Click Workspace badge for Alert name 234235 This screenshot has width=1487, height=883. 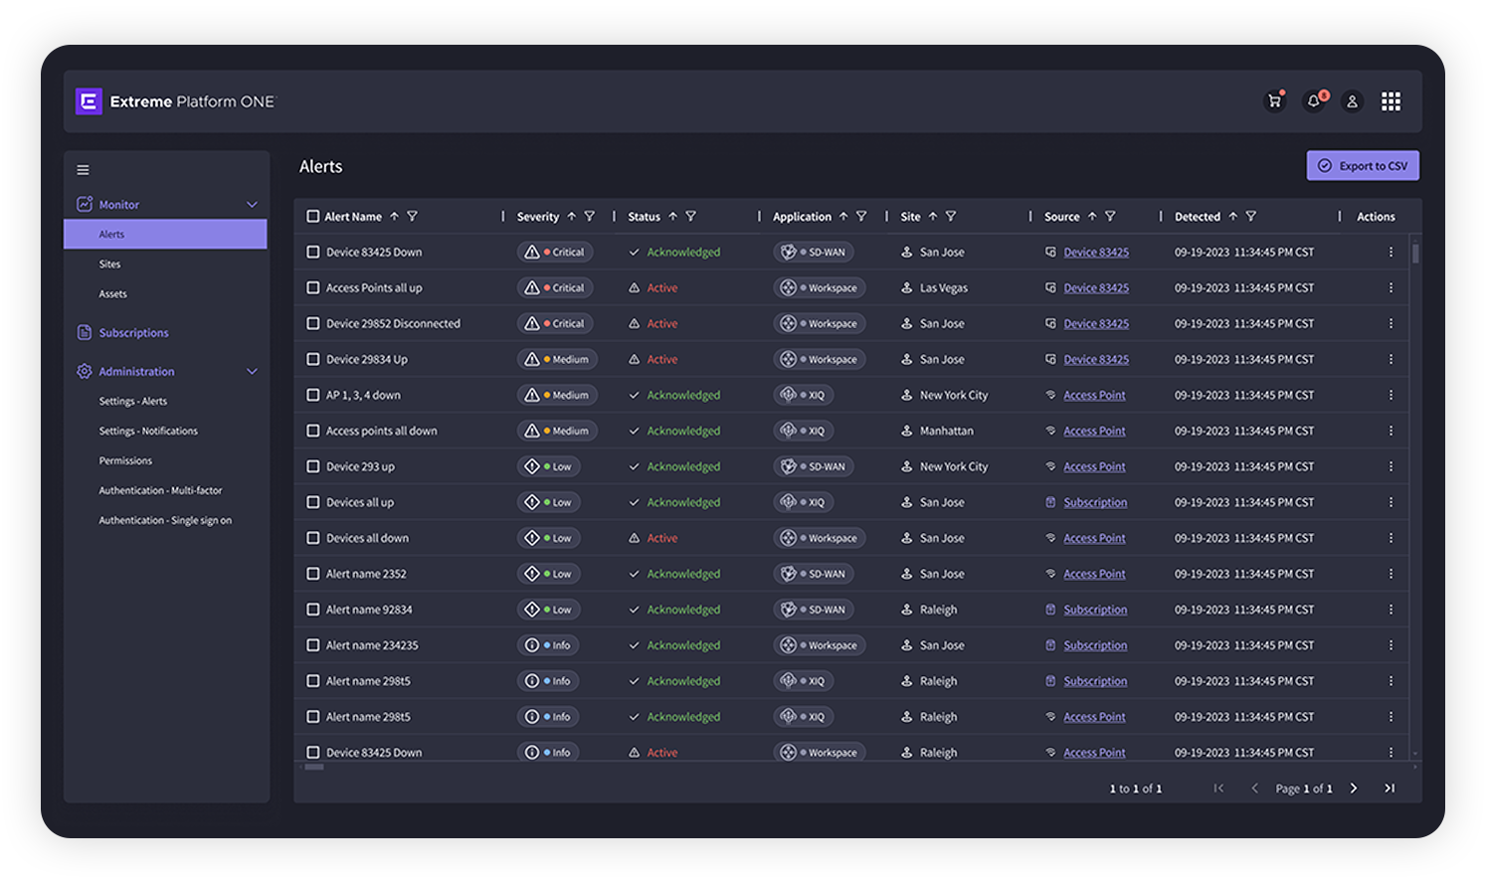point(820,646)
